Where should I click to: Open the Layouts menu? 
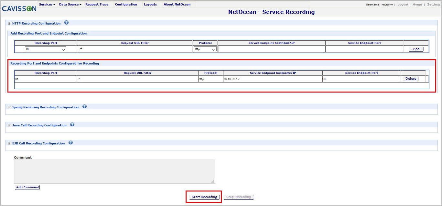click(x=150, y=5)
